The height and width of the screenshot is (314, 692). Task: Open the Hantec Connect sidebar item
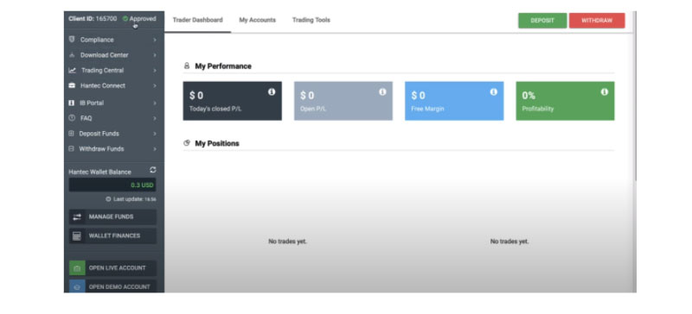click(114, 86)
